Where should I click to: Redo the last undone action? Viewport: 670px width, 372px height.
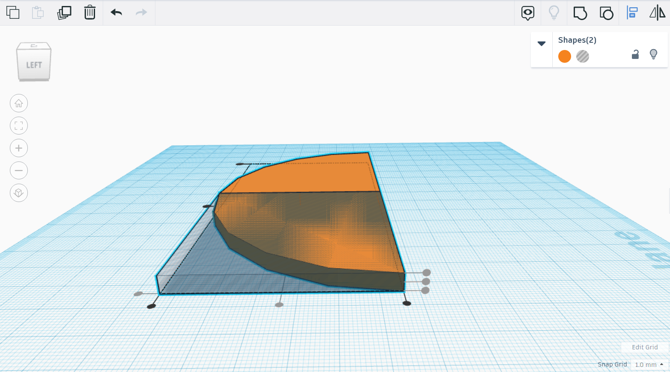[x=141, y=12]
